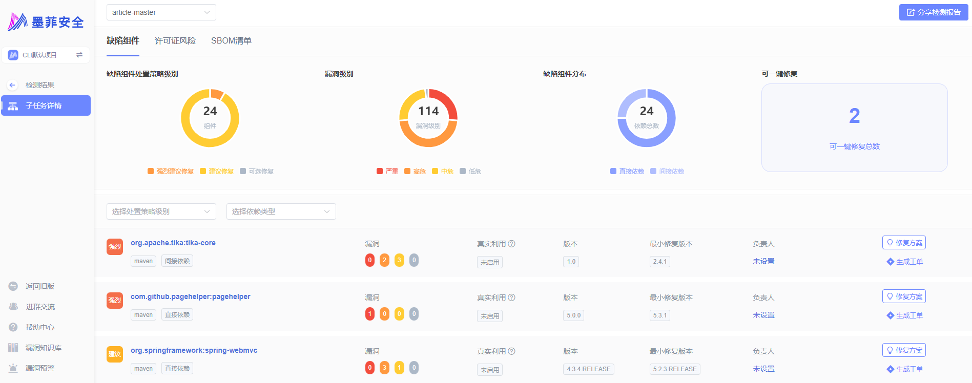The image size is (972, 383).
Task: Open the 进群交流 group chat icon
Action: point(13,307)
